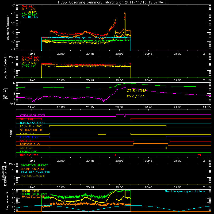Click the counts/s/detector label of top plot
The image size is (214, 214).
coord(8,28)
